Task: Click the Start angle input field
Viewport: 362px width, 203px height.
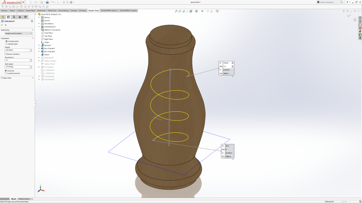Action: point(17,67)
